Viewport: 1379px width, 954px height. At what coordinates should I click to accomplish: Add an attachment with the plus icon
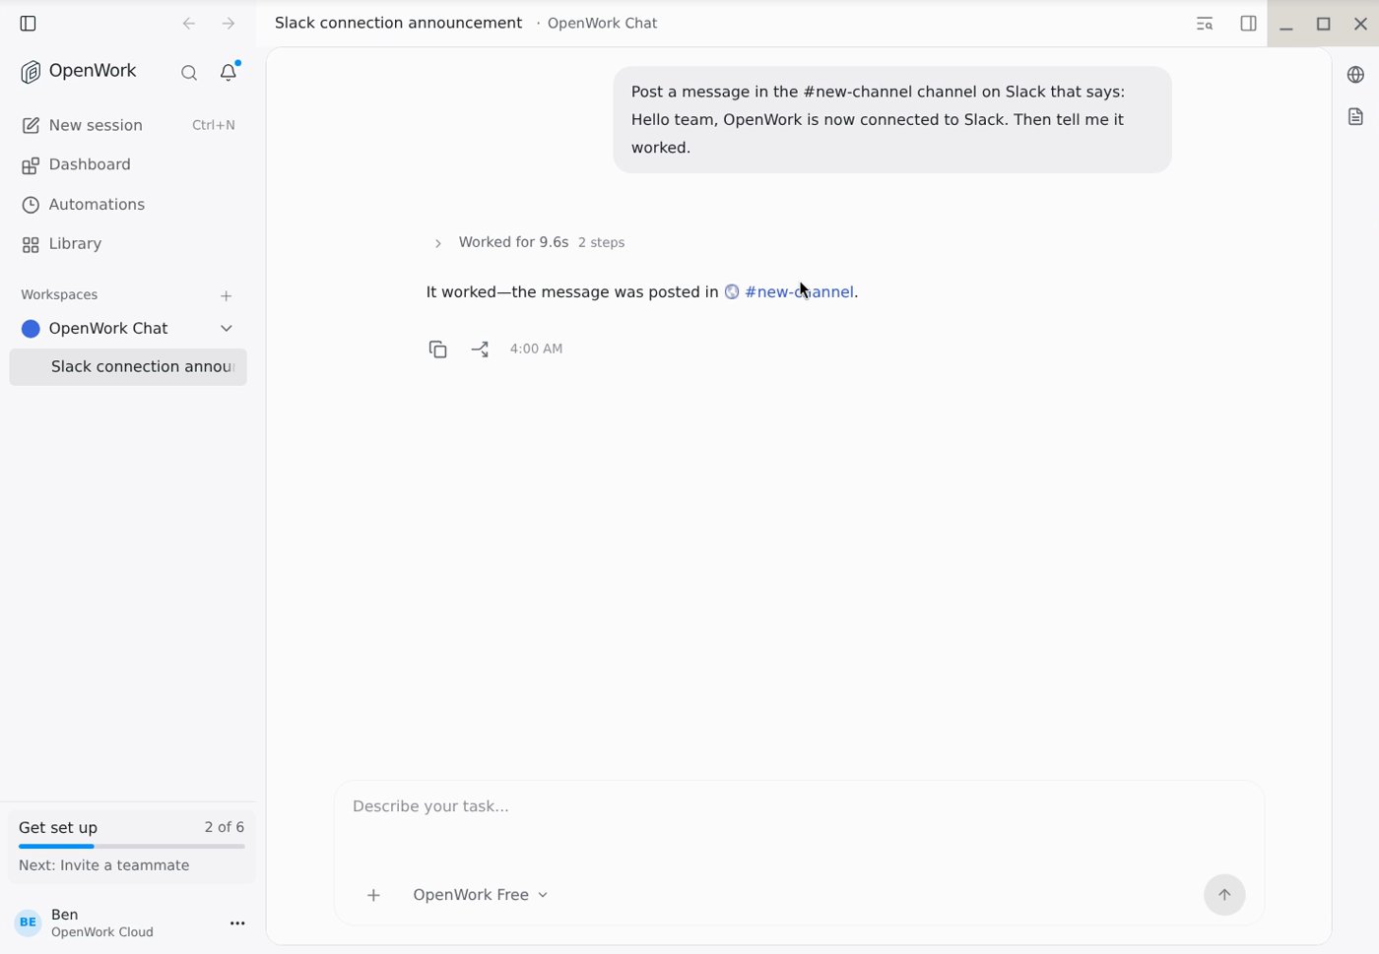tap(373, 895)
